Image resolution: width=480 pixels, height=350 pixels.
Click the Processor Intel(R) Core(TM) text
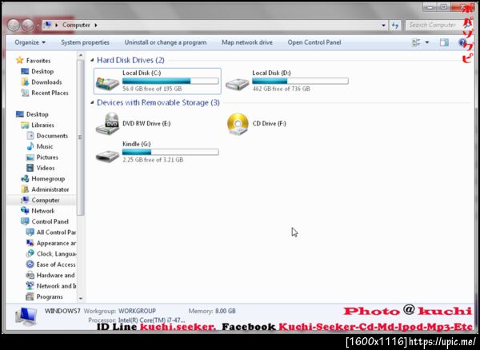click(151, 320)
